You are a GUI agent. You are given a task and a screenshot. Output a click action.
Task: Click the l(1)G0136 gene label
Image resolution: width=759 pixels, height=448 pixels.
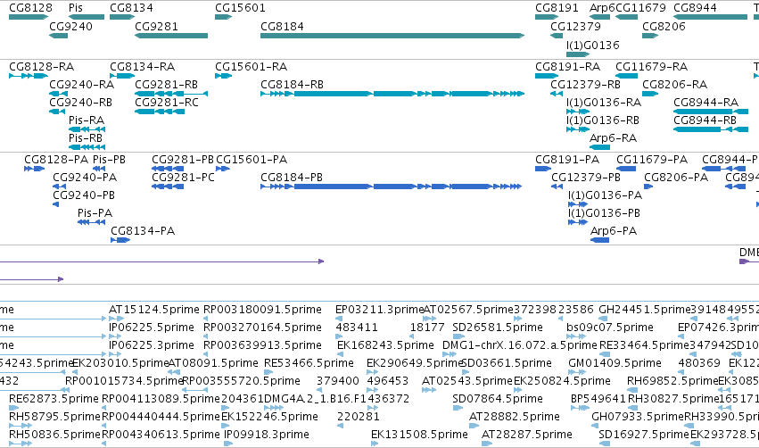point(593,45)
